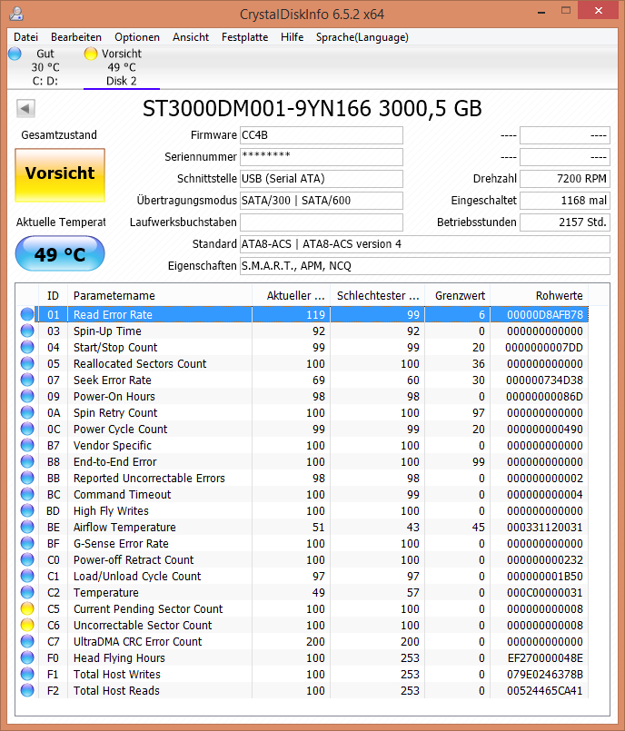Screen dimensions: 625x731
Task: Click the Firmware field CC4B
Action: [x=322, y=135]
